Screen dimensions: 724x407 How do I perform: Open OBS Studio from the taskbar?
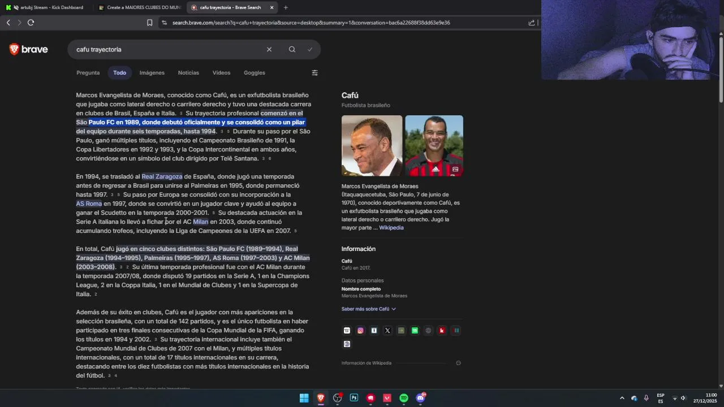[x=337, y=398]
